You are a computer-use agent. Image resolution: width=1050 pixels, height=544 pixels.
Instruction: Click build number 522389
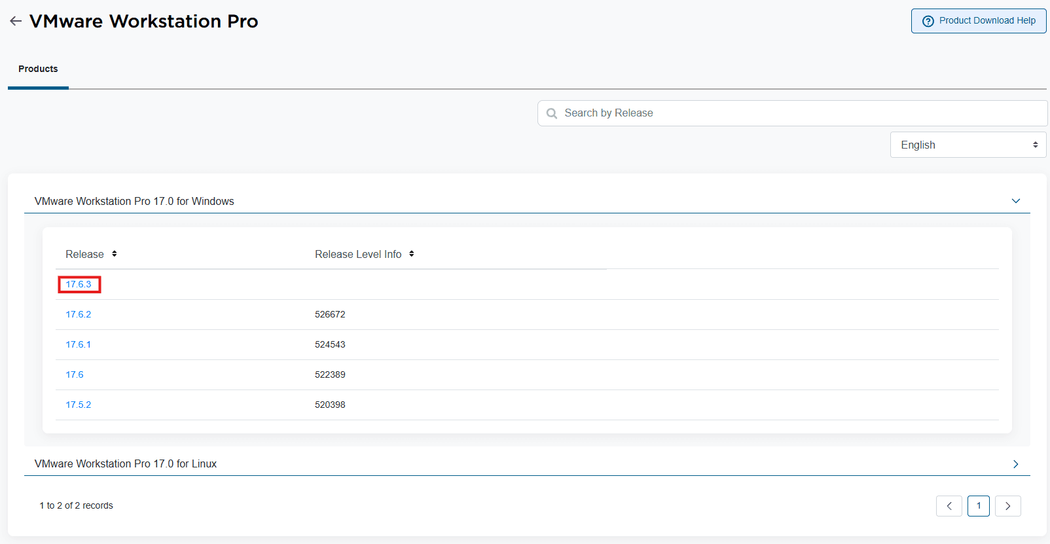pyautogui.click(x=330, y=374)
